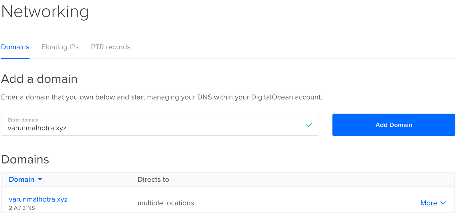
Task: Switch to the Domains tab
Action: 15,47
